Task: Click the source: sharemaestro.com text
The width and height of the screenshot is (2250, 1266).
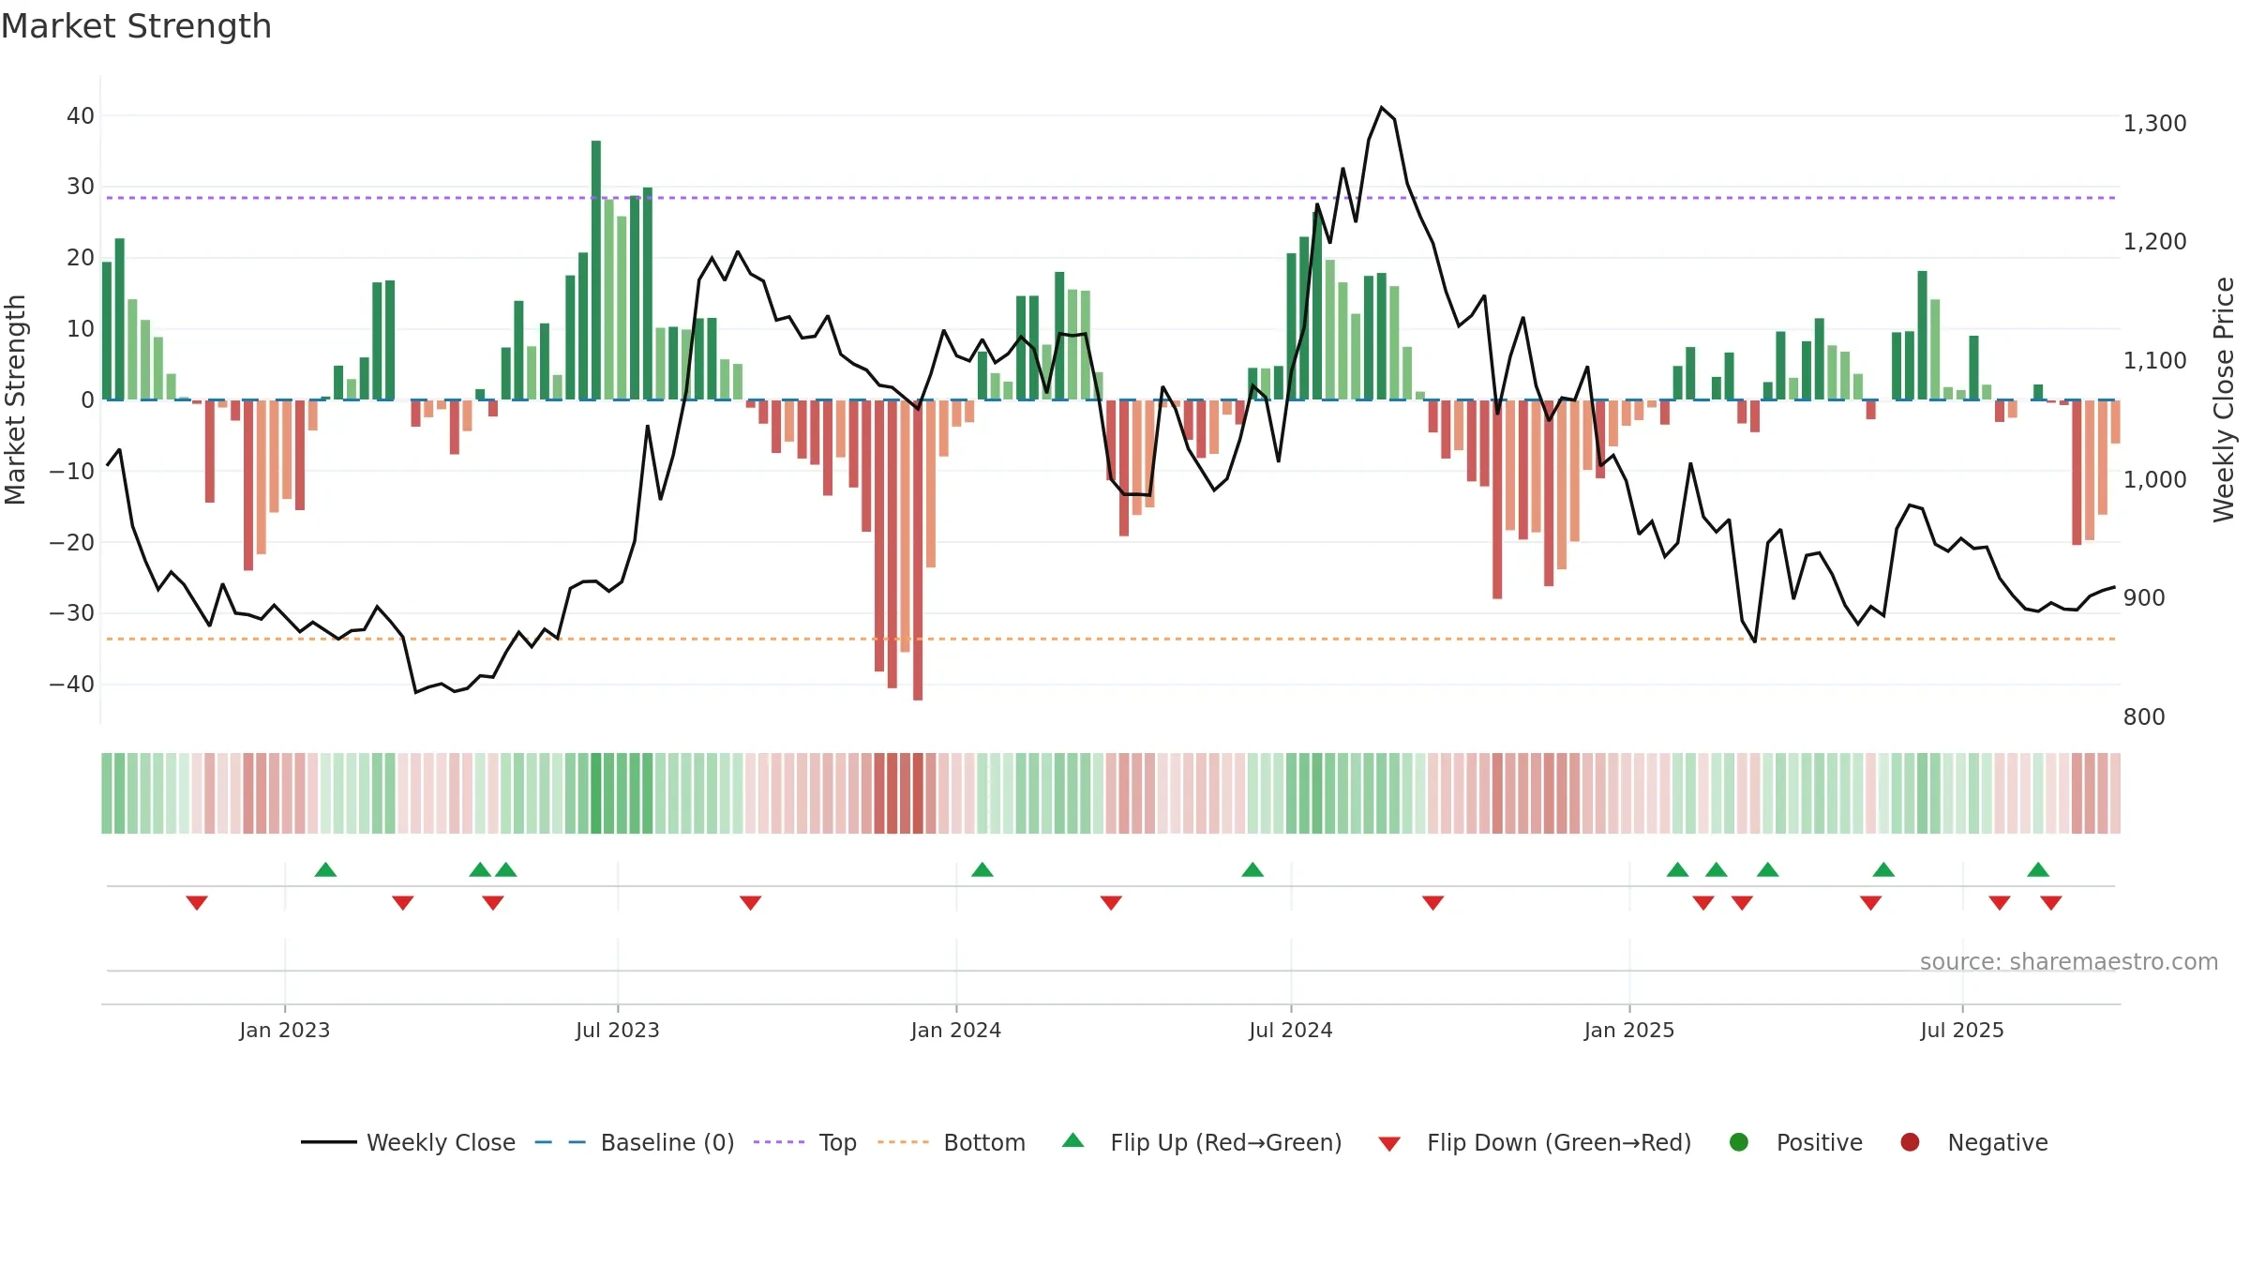Action: pos(2069,962)
